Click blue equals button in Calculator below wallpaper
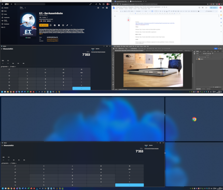Image resolution: width=223 pixels, height=190 pixels. [x=130, y=185]
